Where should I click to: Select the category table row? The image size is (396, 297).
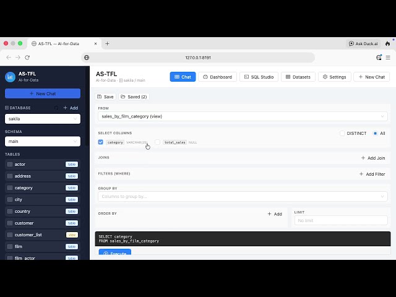43,188
